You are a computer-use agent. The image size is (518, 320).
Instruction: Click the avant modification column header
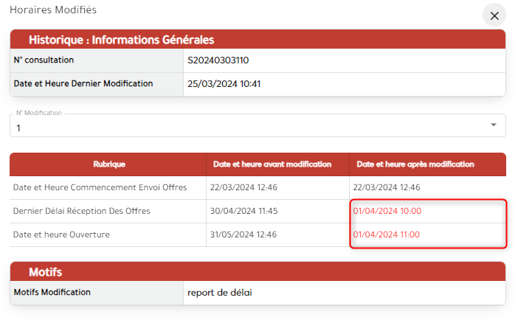[x=272, y=164]
